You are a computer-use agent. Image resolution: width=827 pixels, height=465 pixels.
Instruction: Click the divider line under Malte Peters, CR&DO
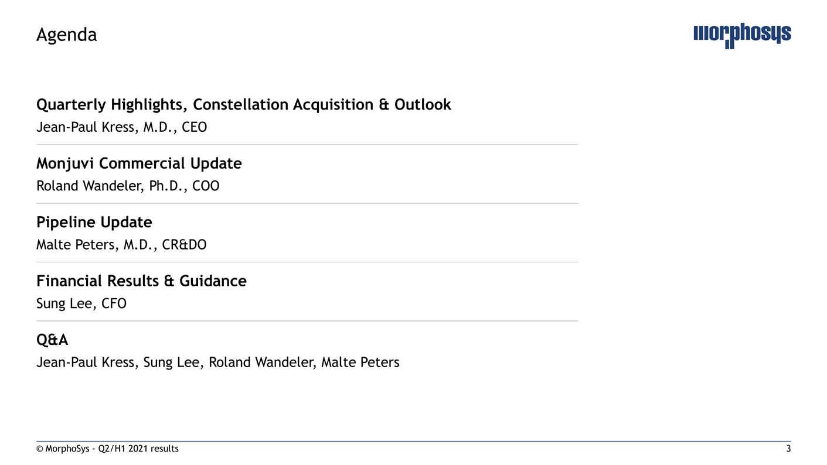(307, 262)
